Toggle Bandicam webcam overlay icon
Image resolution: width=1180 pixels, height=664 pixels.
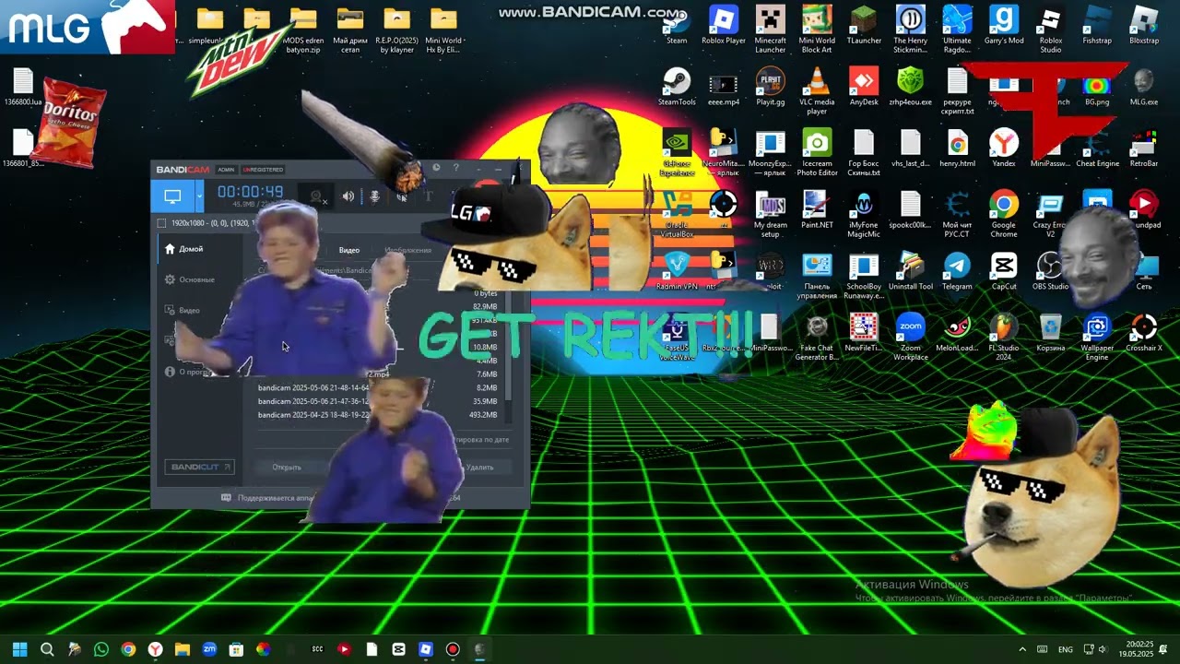point(317,196)
